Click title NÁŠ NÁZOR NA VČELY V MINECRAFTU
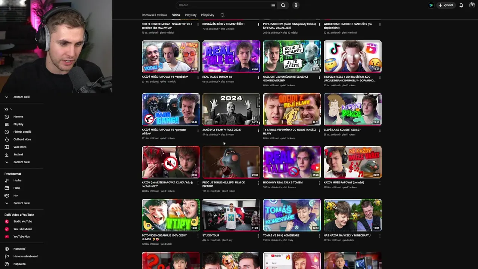 click(347, 235)
